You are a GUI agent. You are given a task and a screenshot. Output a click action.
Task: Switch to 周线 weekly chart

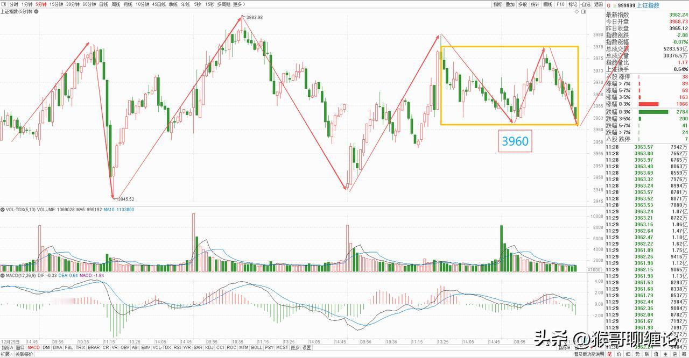pos(116,4)
